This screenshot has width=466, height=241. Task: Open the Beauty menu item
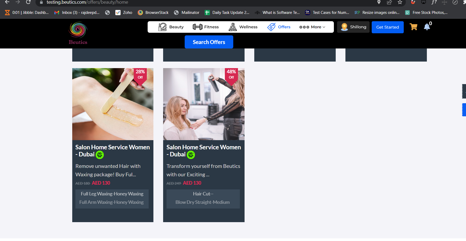pos(171,27)
